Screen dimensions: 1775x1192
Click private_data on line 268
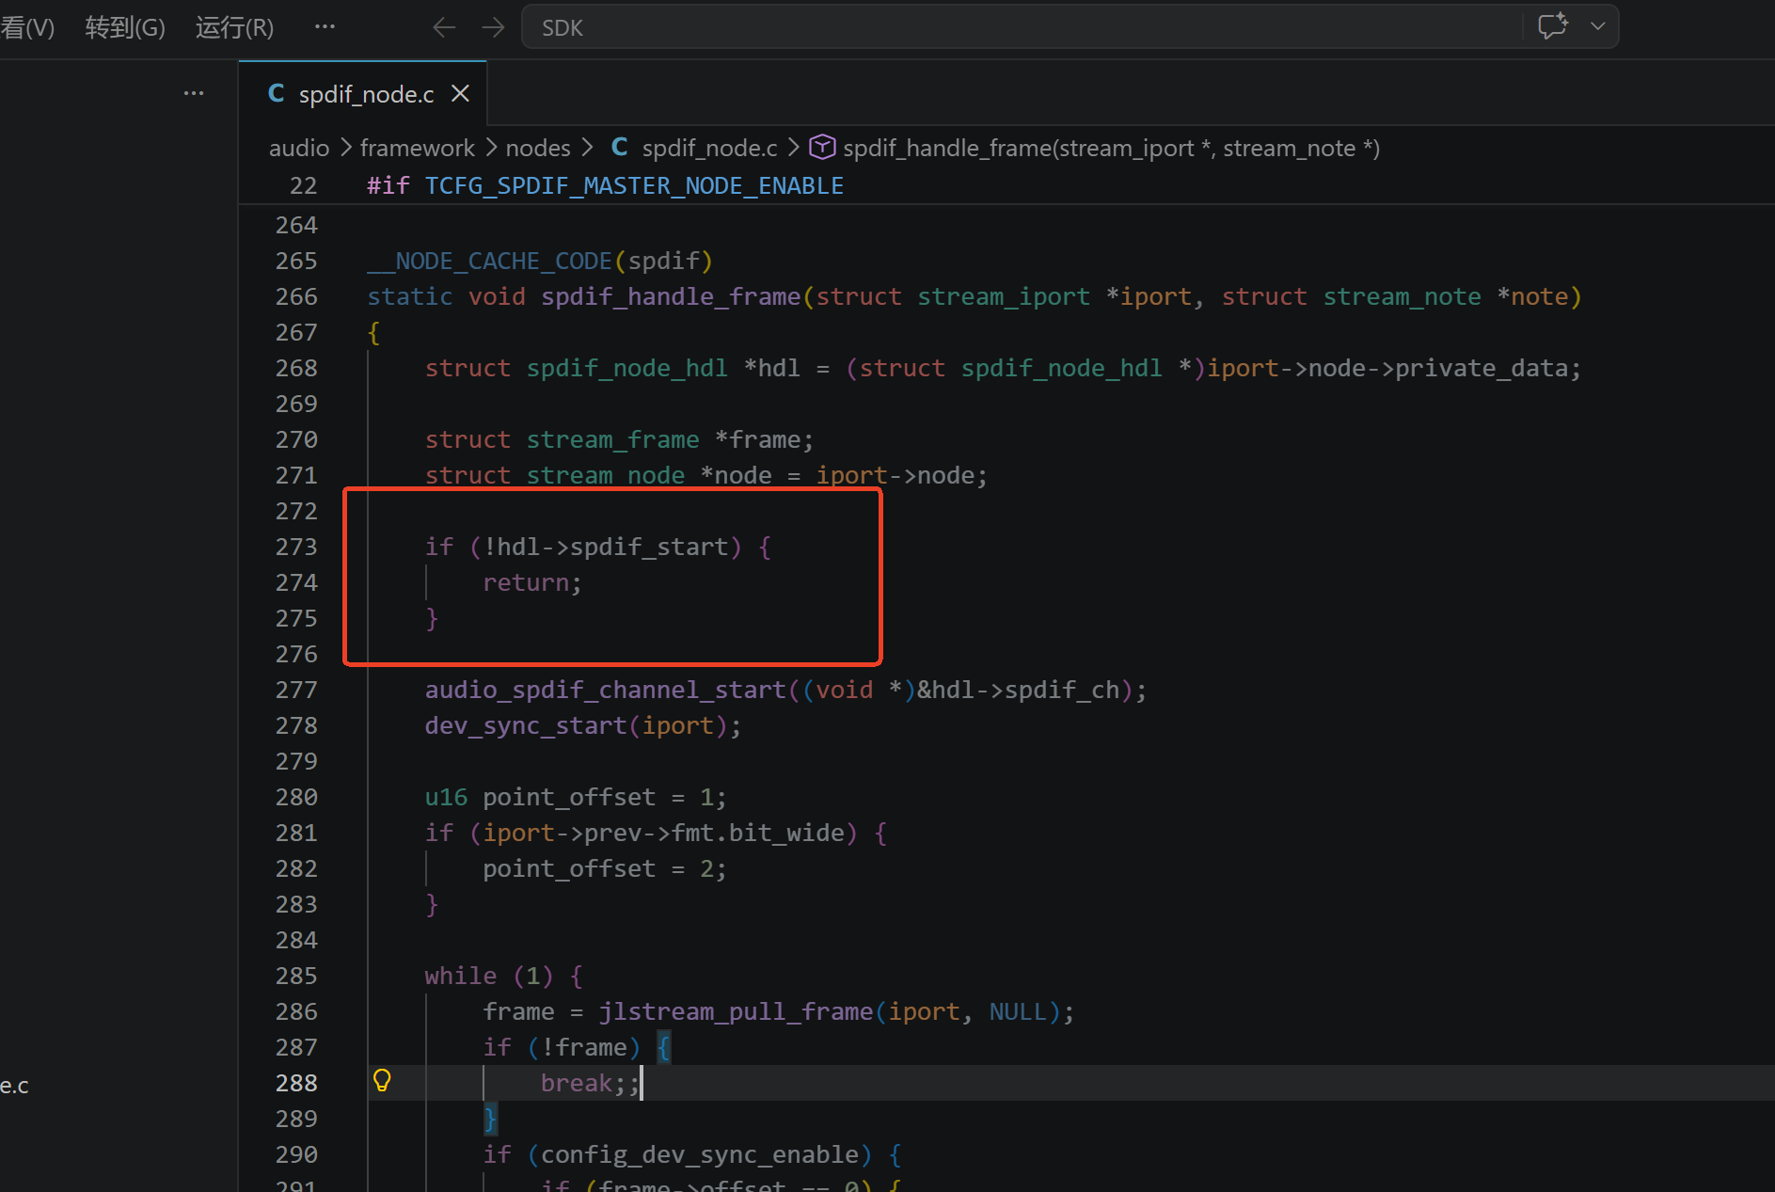pos(1481,368)
